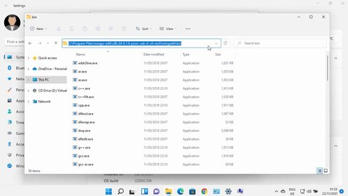Refresh the bin folder view
The width and height of the screenshot is (348, 196).
226,43
